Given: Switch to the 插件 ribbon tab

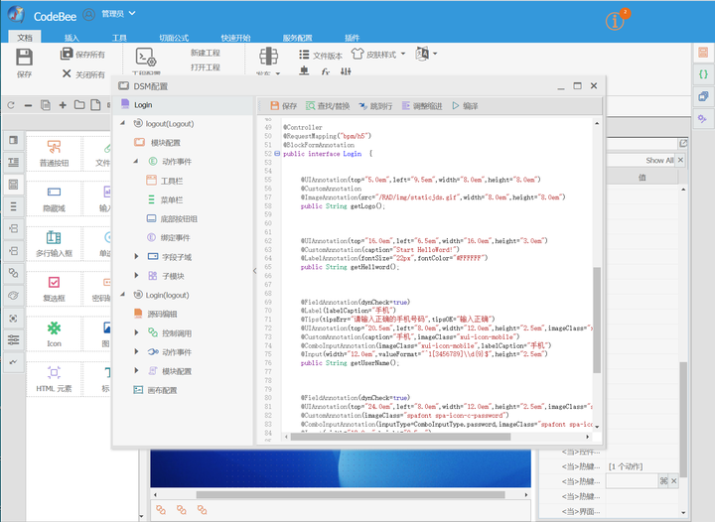Looking at the screenshot, I should pos(352,38).
